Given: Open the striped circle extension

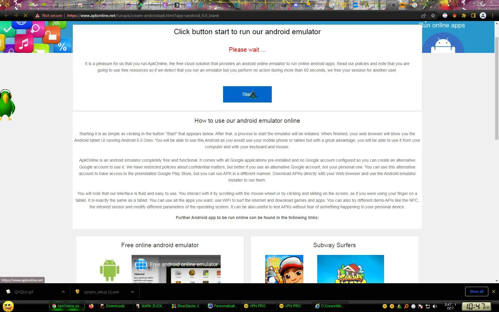Looking at the screenshot, I should pyautogui.click(x=445, y=15).
